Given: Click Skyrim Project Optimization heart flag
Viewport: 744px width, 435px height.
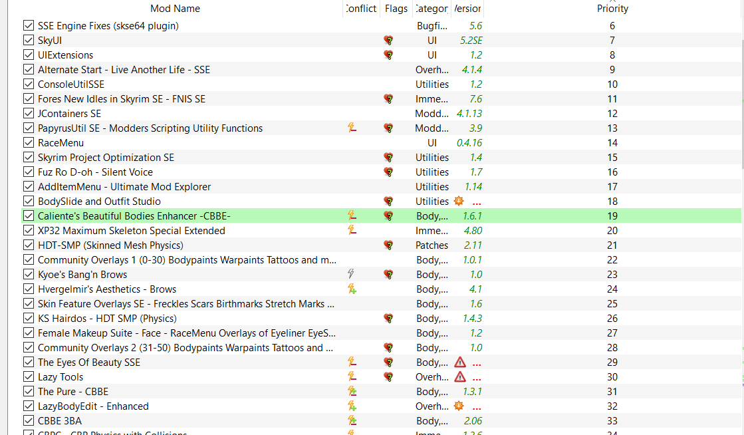Looking at the screenshot, I should (x=388, y=158).
